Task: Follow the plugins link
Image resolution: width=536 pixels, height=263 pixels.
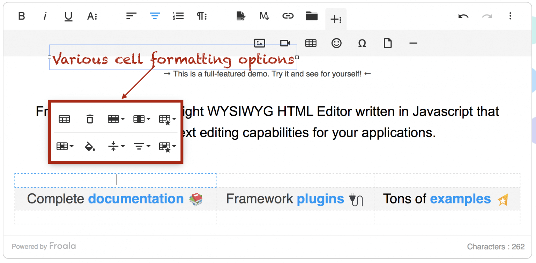Action: click(320, 199)
